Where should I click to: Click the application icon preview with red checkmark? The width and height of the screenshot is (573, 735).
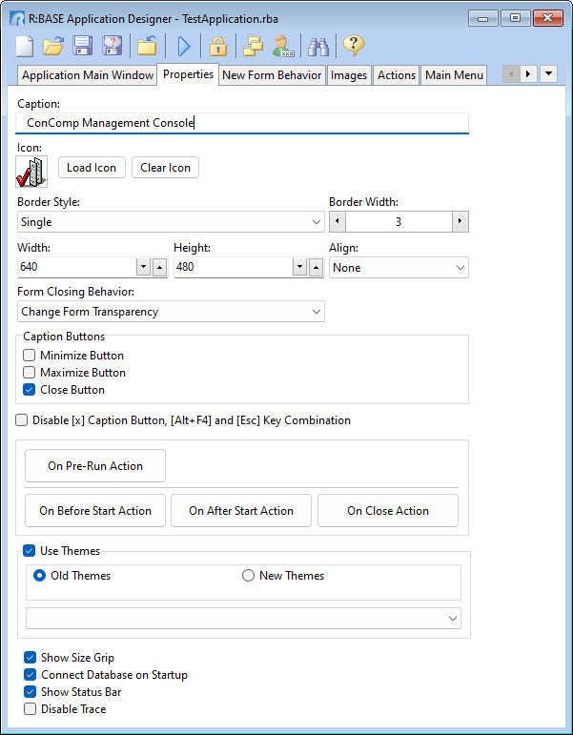[31, 172]
